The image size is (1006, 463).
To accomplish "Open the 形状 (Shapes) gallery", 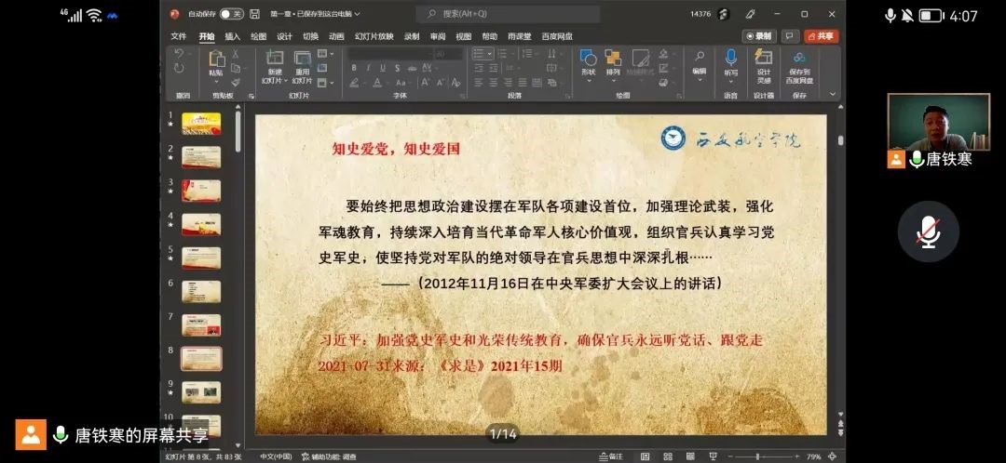I will tap(588, 59).
